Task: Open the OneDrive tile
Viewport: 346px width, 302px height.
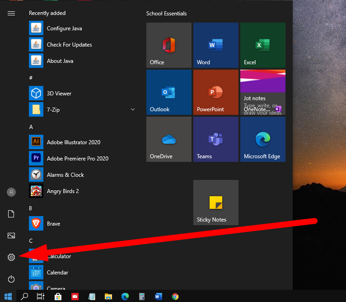Action: tap(169, 139)
